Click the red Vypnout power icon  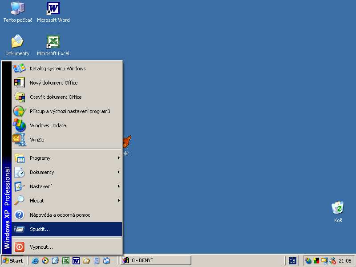point(19,247)
